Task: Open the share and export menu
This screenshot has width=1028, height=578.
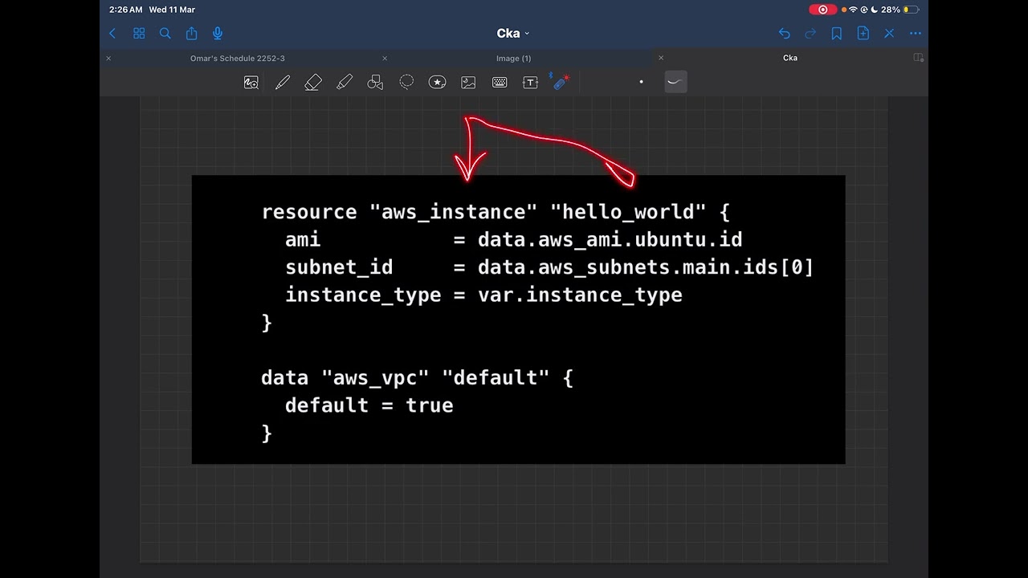Action: [x=191, y=33]
